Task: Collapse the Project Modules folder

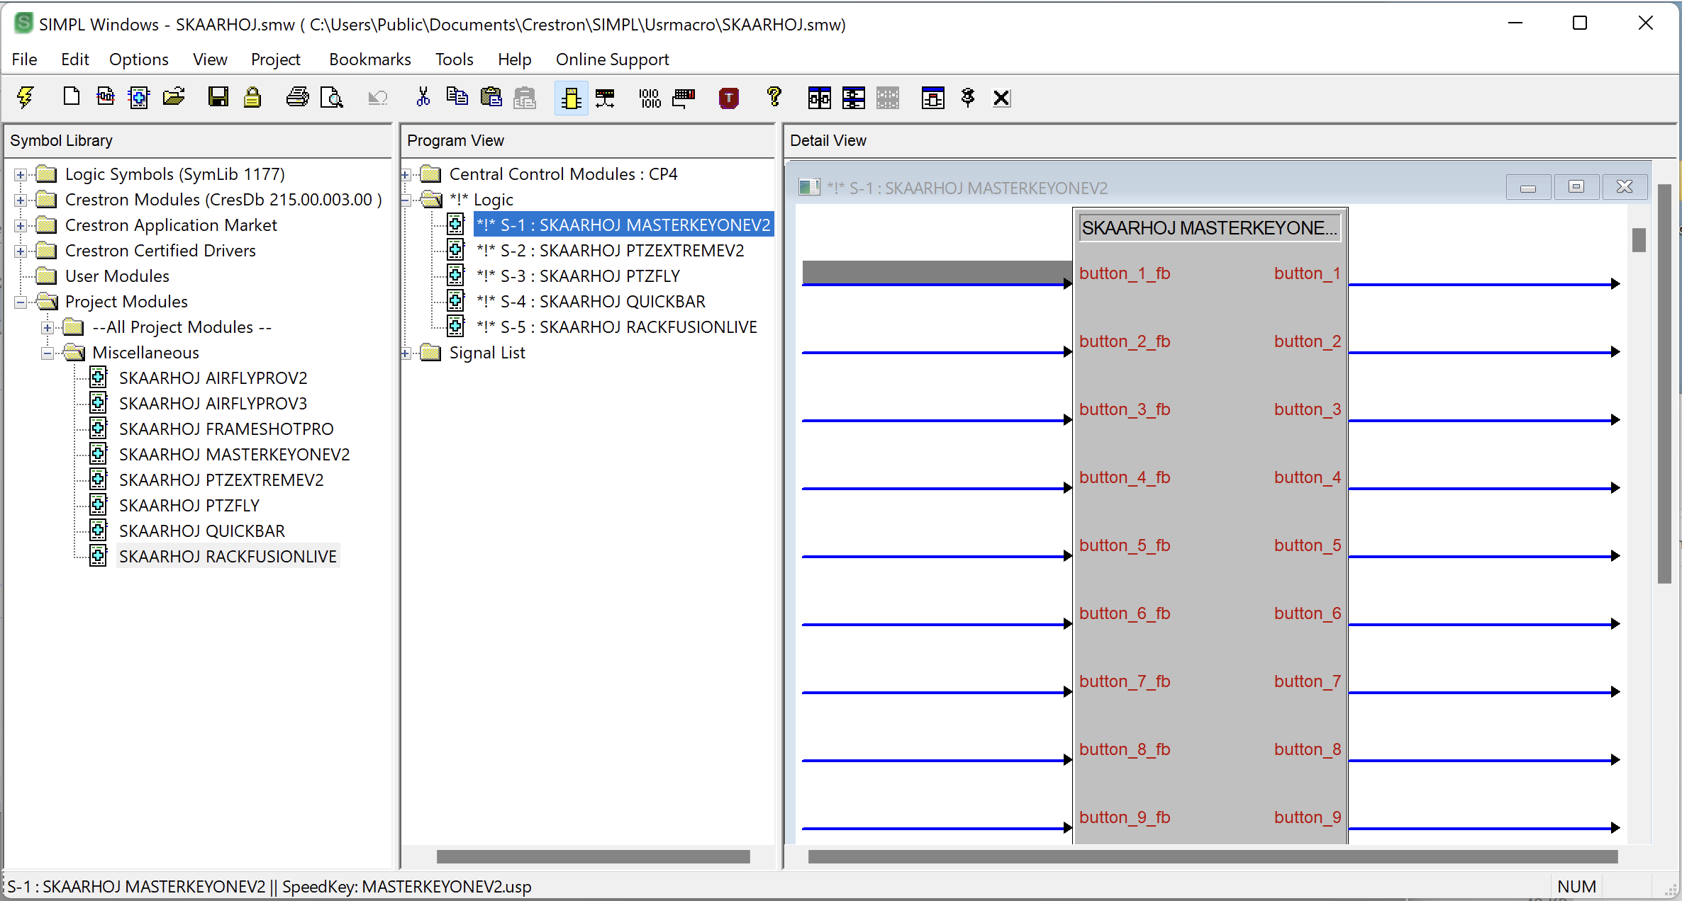Action: [21, 302]
